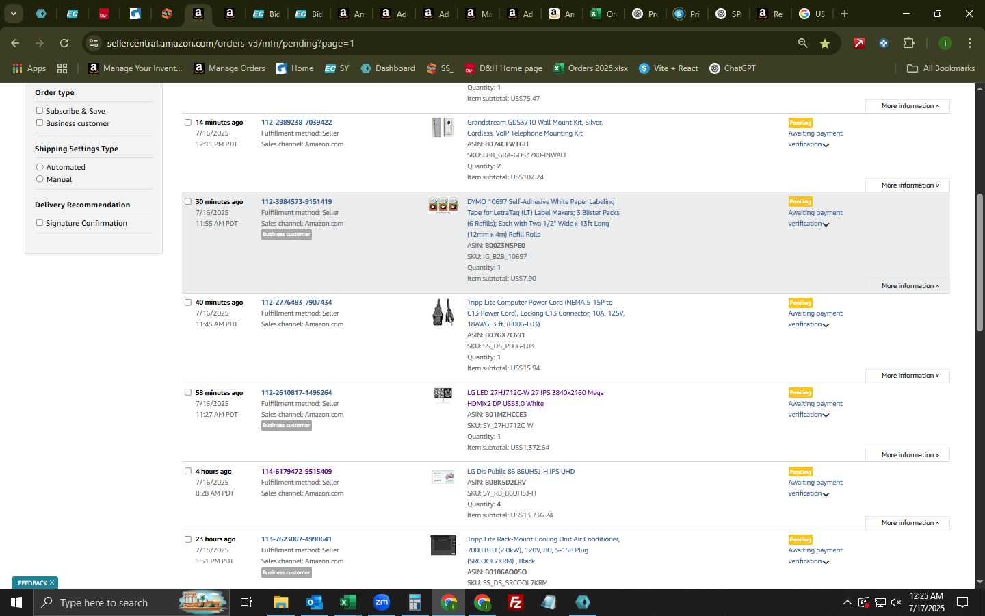Click the Windows taskbar search box

pyautogui.click(x=131, y=602)
